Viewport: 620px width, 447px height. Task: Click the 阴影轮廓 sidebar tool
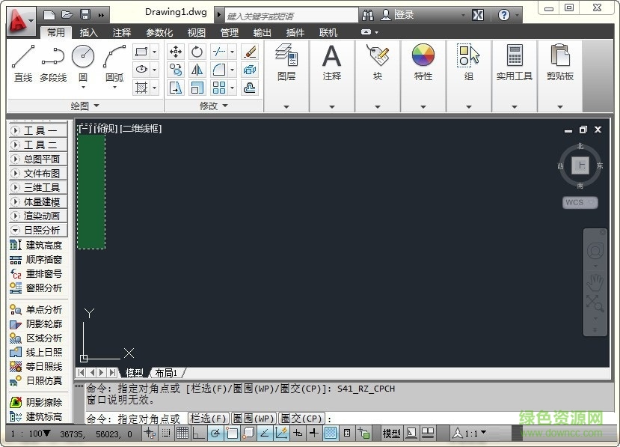click(x=36, y=324)
